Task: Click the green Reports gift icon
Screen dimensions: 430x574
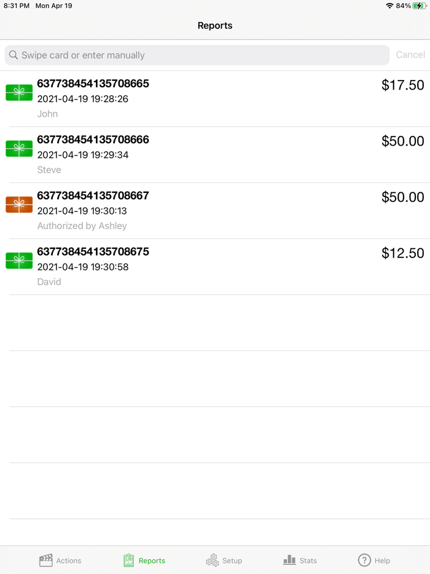Action: (x=129, y=560)
